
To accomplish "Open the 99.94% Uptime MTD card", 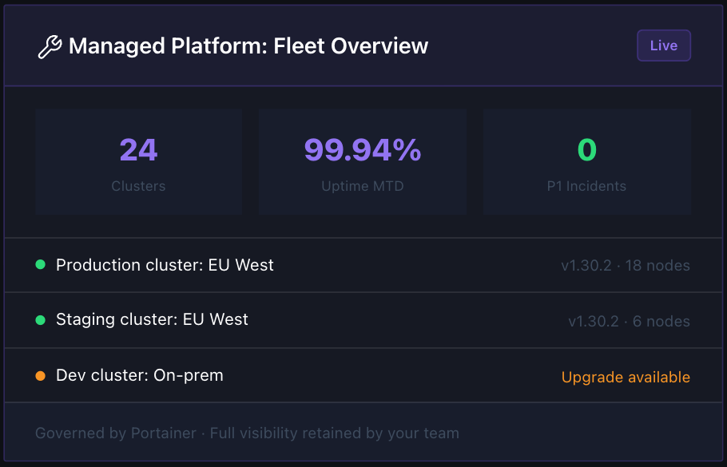I will click(363, 162).
